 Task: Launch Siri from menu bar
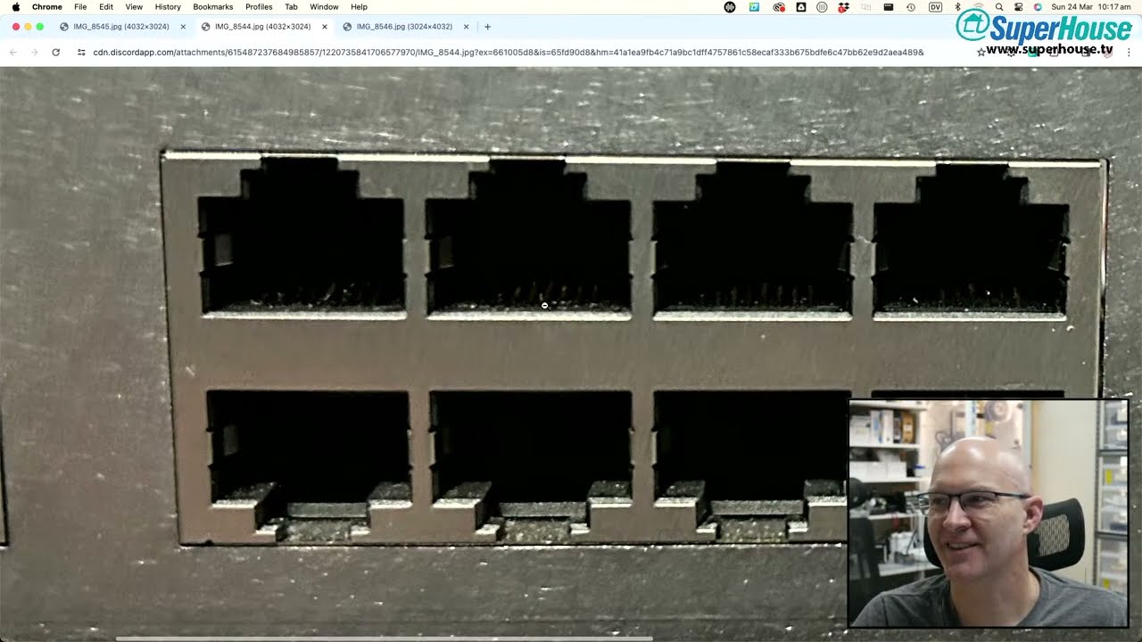tap(1038, 7)
